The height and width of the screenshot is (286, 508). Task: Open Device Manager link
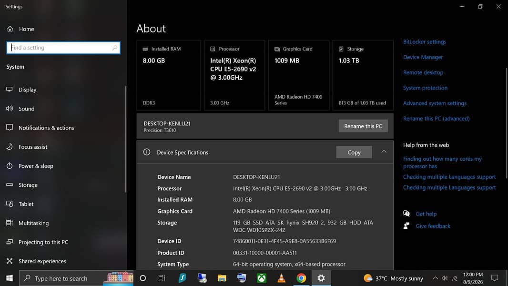click(423, 57)
